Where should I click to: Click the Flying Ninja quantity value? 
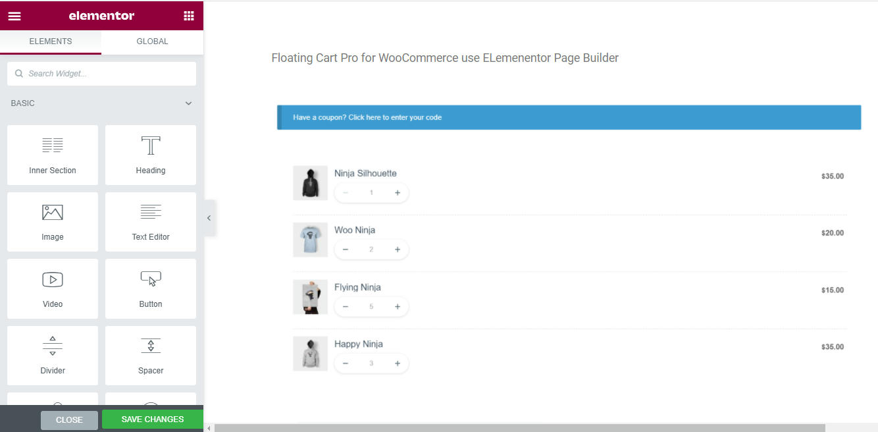coord(371,307)
